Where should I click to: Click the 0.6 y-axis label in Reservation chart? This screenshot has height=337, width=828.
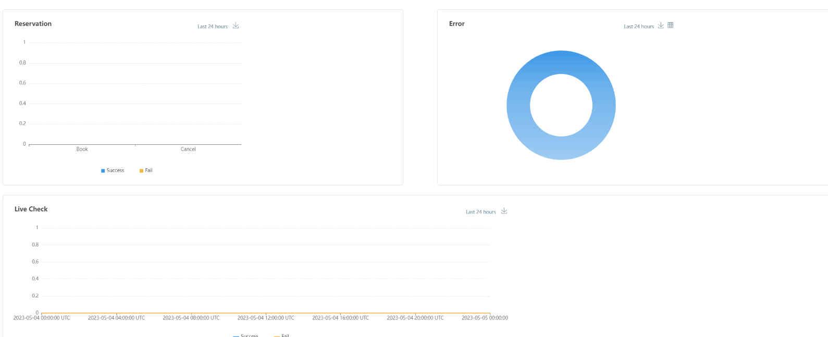pyautogui.click(x=22, y=83)
